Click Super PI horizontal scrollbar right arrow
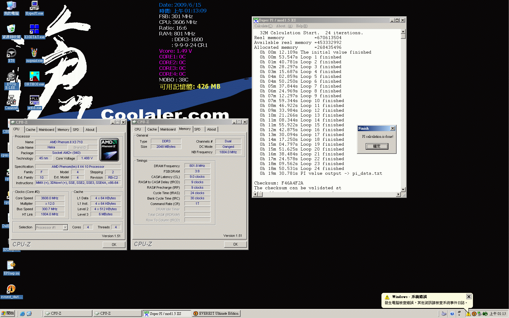The image size is (509, 318). [398, 194]
